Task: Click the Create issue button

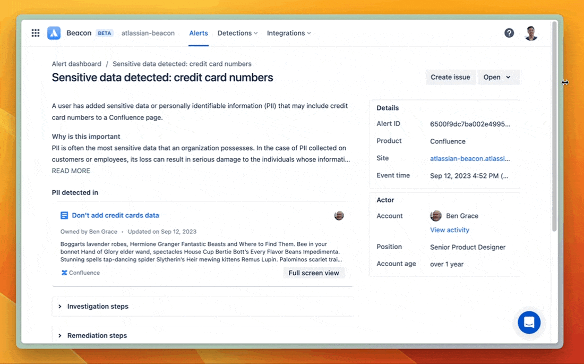Action: (x=450, y=77)
